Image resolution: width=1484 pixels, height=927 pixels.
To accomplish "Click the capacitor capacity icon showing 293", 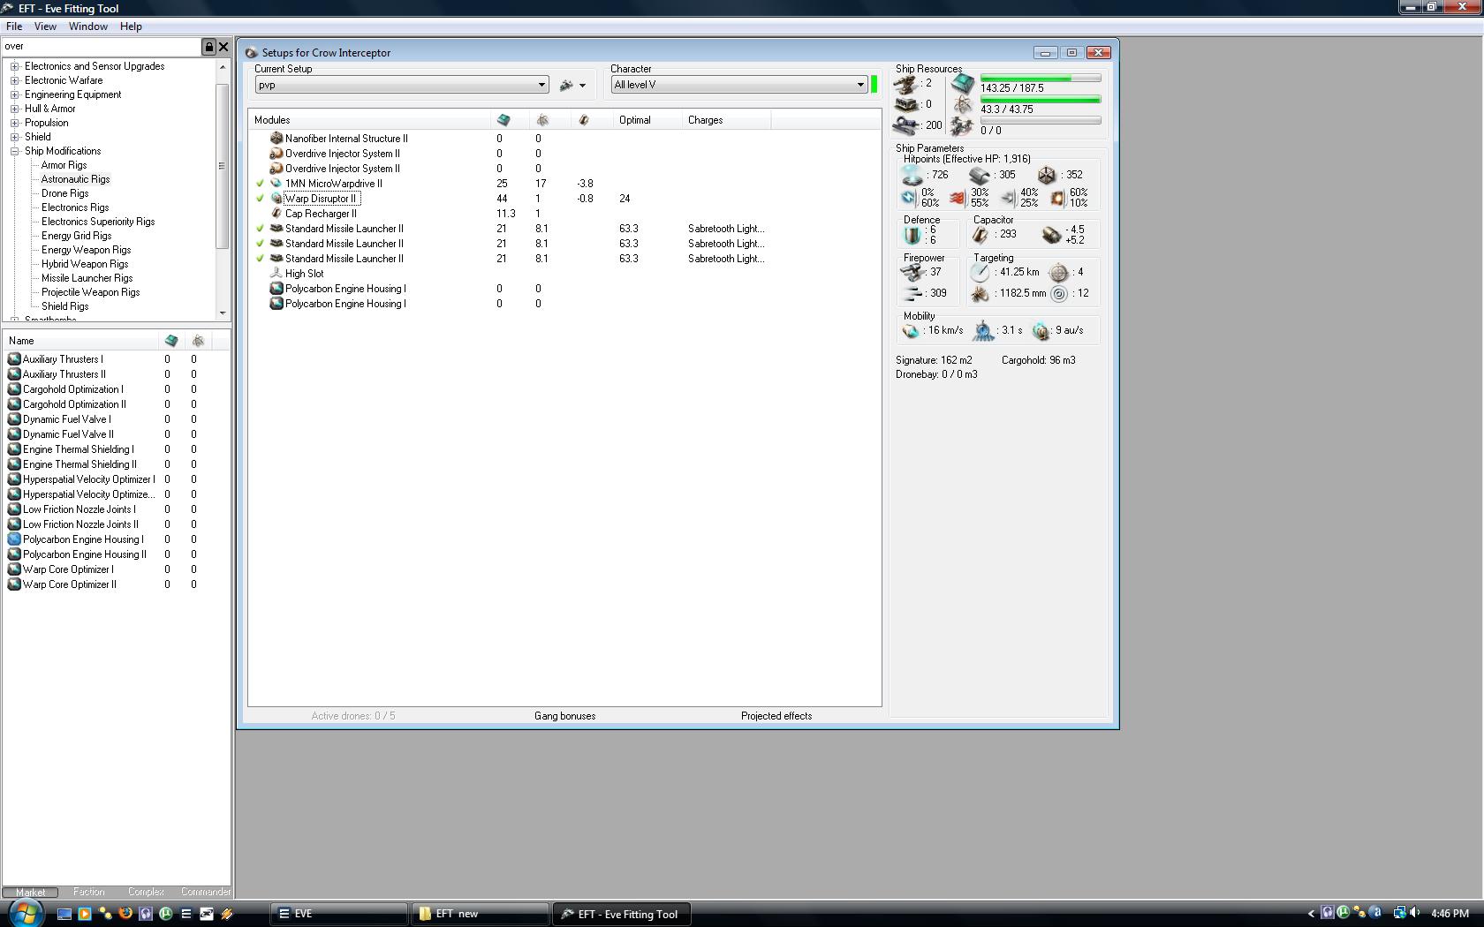I will tap(980, 235).
